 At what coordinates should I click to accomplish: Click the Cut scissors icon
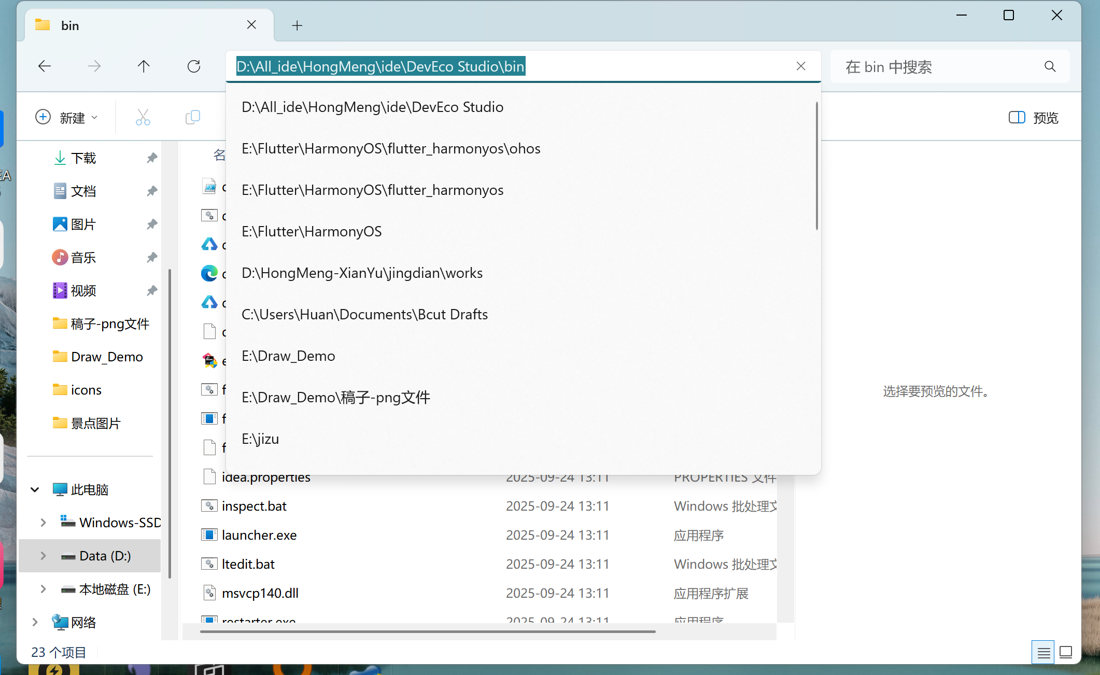(143, 117)
